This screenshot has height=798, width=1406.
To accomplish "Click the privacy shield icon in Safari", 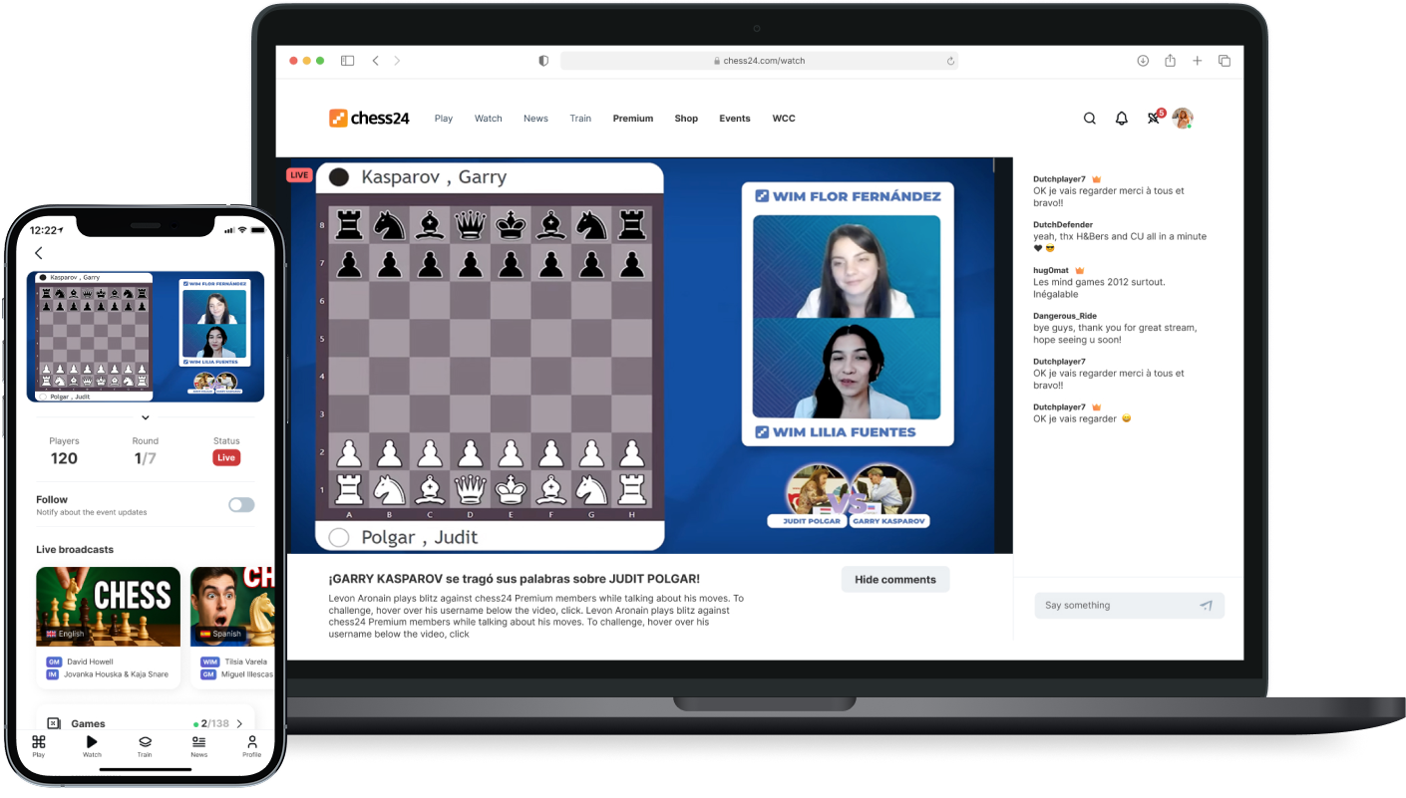I will pyautogui.click(x=543, y=61).
